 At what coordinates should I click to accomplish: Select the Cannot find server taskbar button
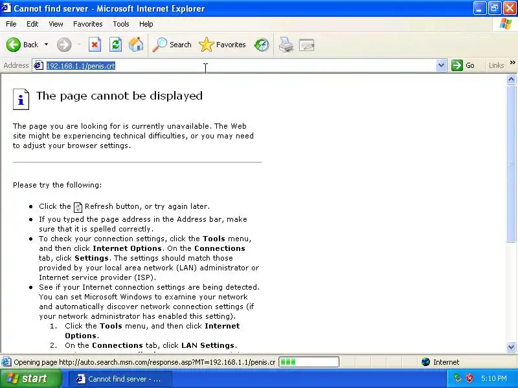[120, 379]
